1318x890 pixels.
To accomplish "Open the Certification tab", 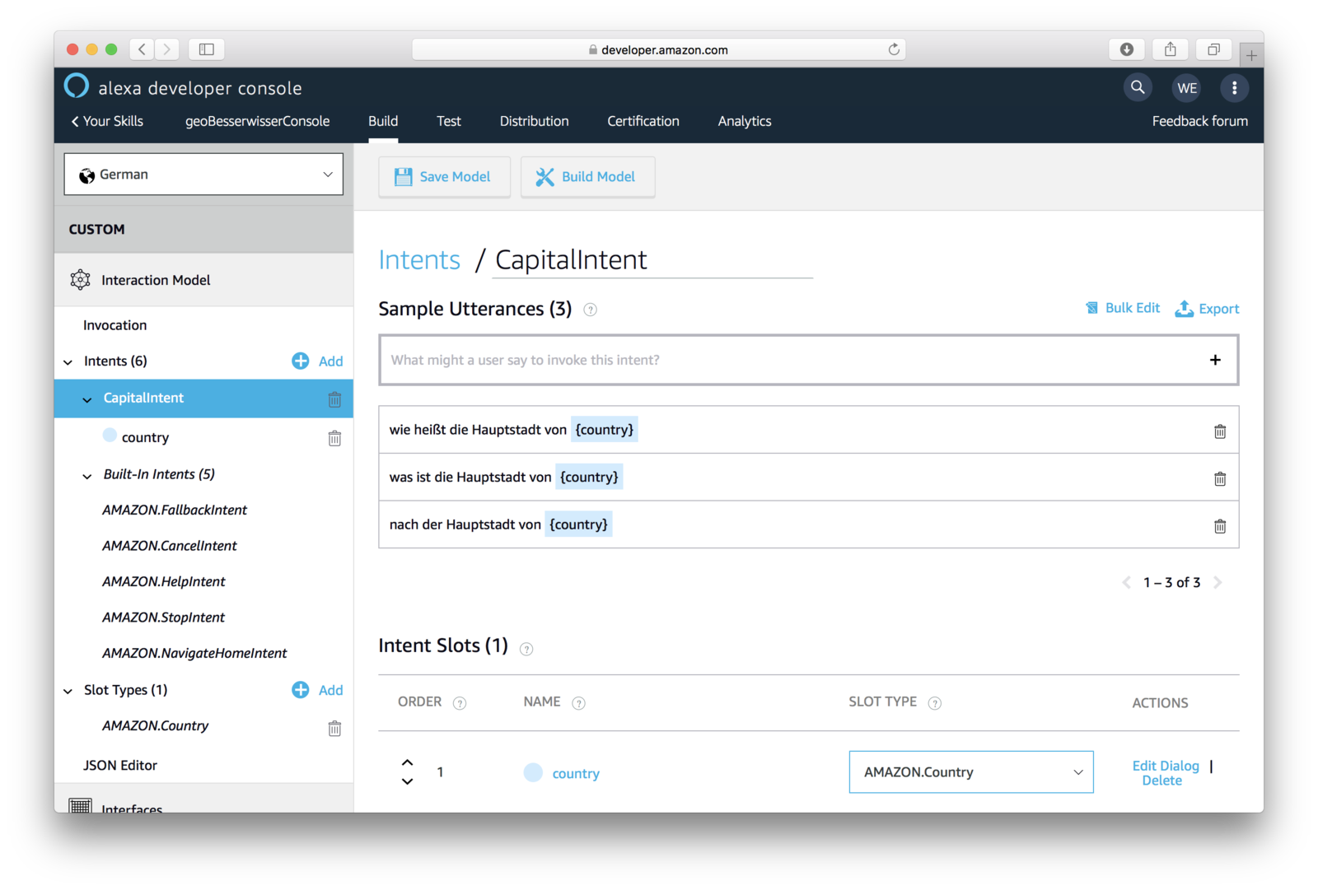I will coord(643,121).
